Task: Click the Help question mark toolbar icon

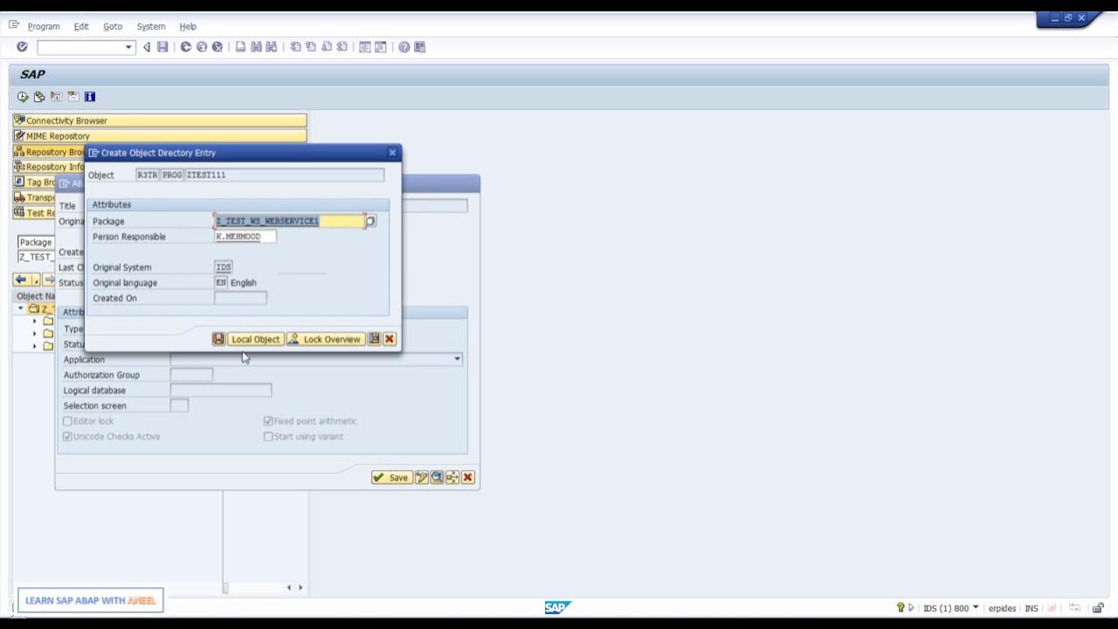Action: (x=404, y=47)
